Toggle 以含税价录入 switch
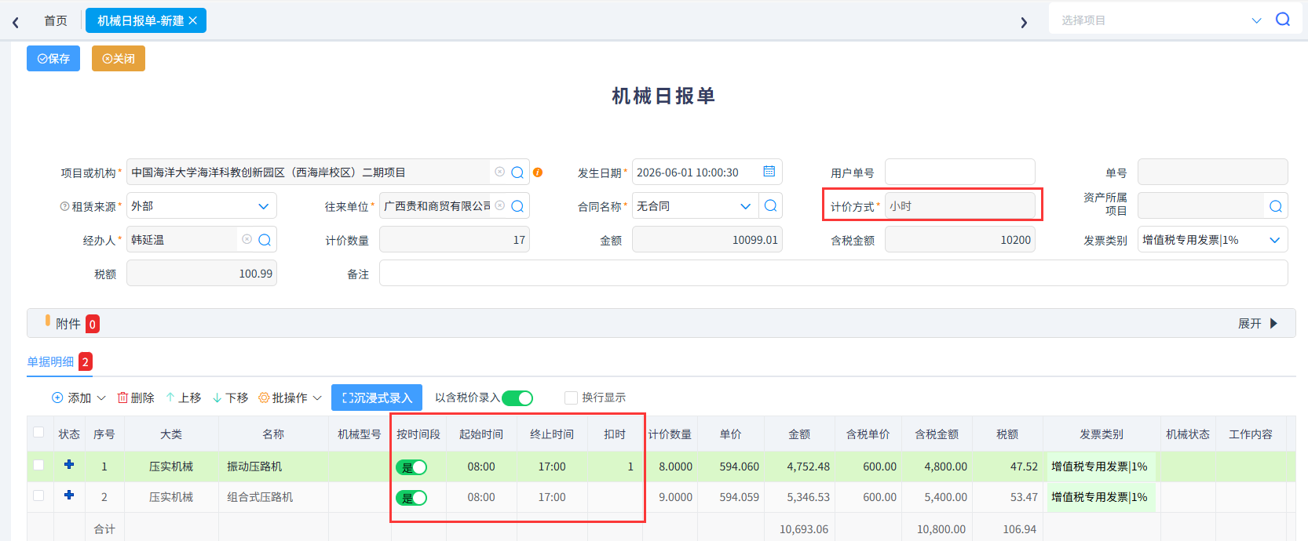The image size is (1308, 541). click(x=517, y=398)
